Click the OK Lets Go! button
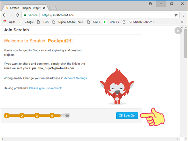The image size is (188, 141). (127, 115)
